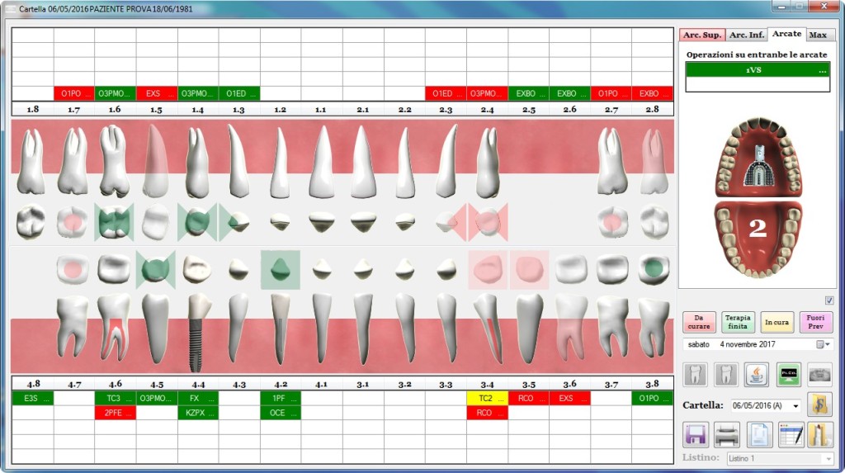
Task: Expand the Cartella date dropdown
Action: [x=796, y=405]
